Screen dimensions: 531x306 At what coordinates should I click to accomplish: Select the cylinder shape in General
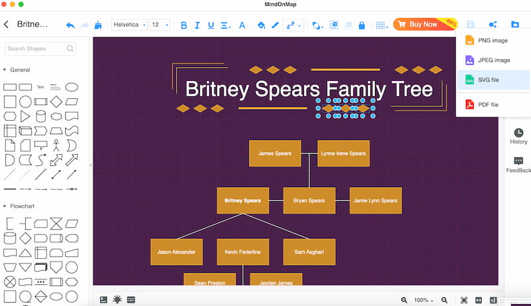pos(40,116)
